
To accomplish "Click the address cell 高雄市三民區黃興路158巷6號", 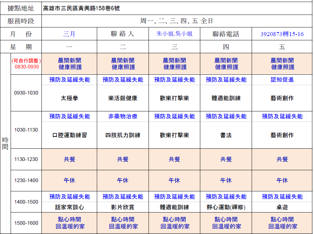I will pyautogui.click(x=82, y=8).
